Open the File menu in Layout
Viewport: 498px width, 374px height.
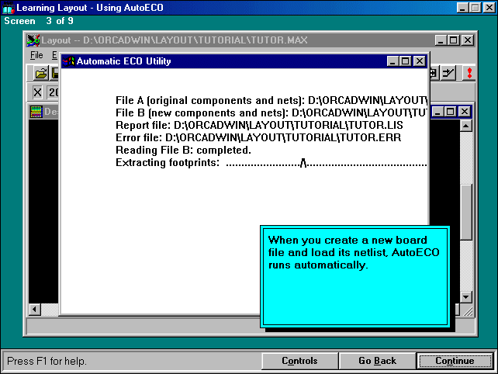(x=36, y=55)
